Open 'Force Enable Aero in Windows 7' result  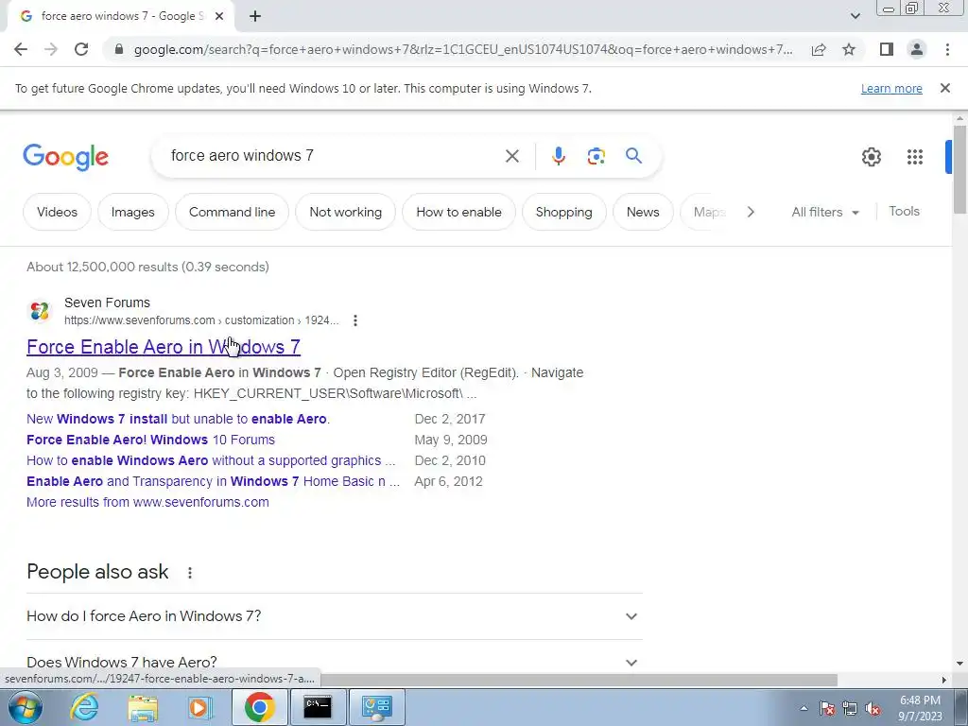coord(163,347)
